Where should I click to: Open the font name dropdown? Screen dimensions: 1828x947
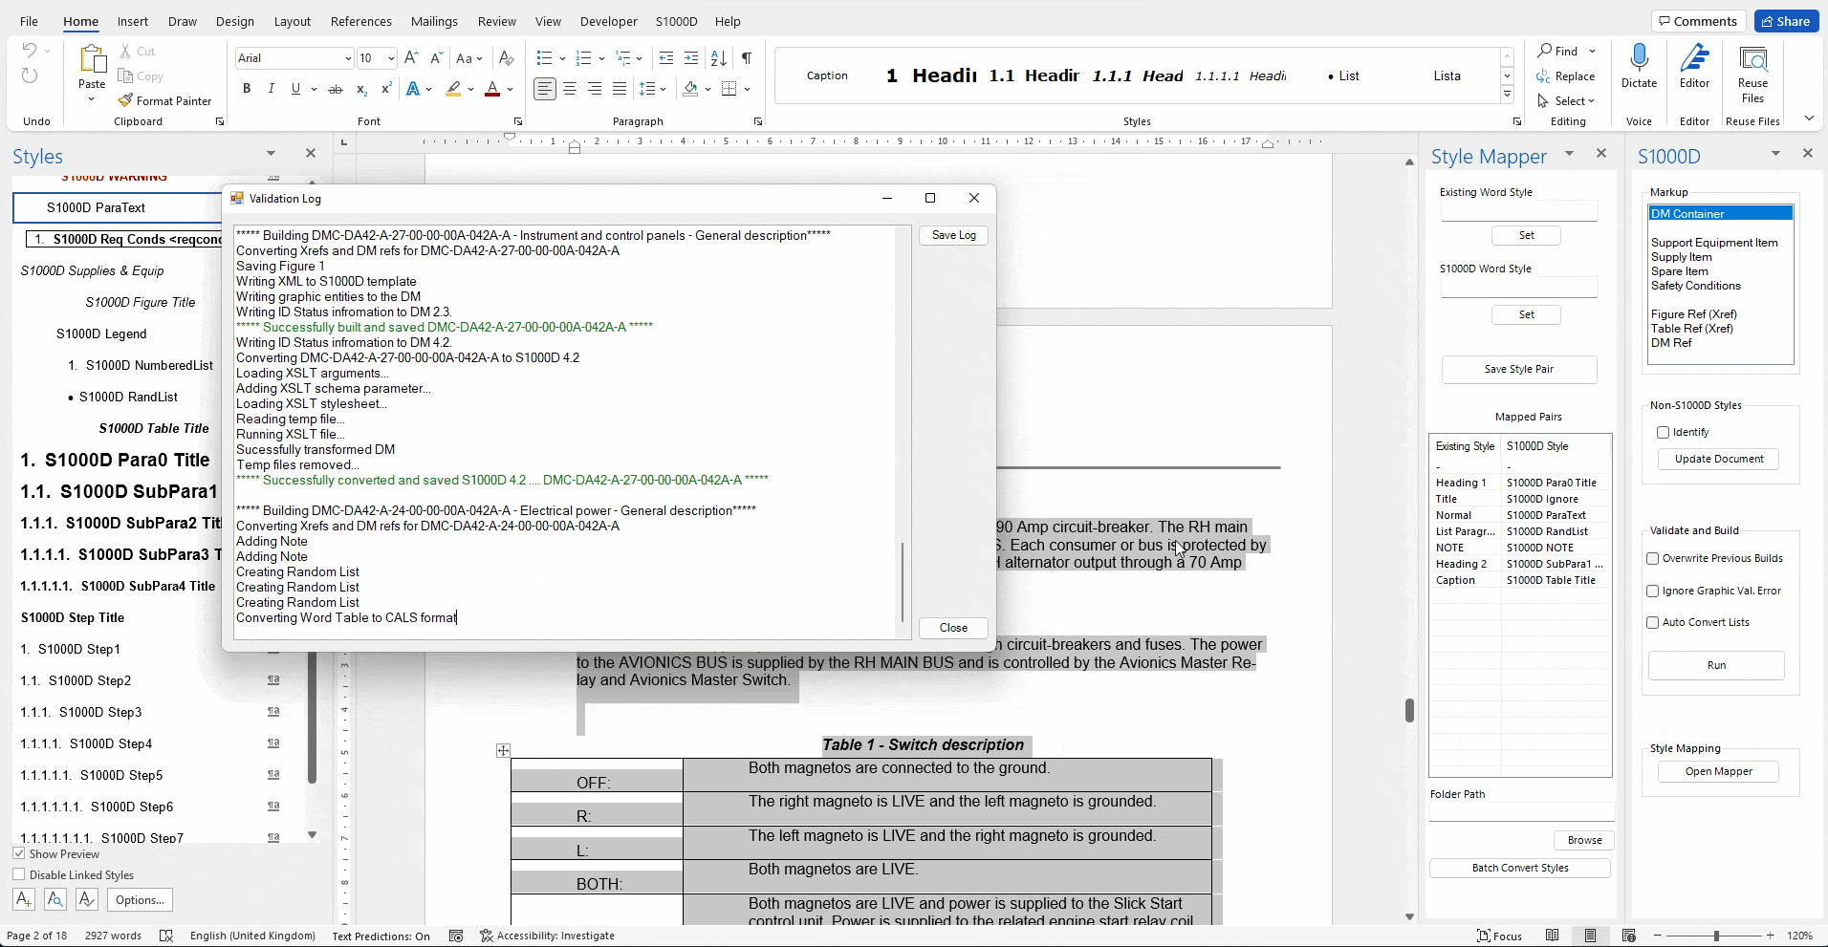point(348,58)
